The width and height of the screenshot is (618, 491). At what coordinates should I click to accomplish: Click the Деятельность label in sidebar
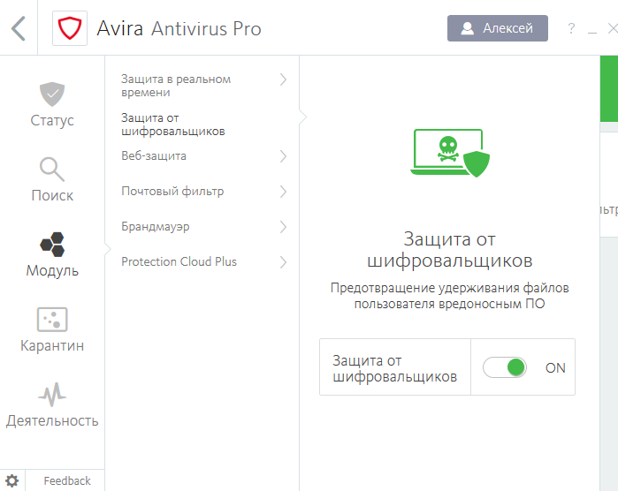point(52,421)
